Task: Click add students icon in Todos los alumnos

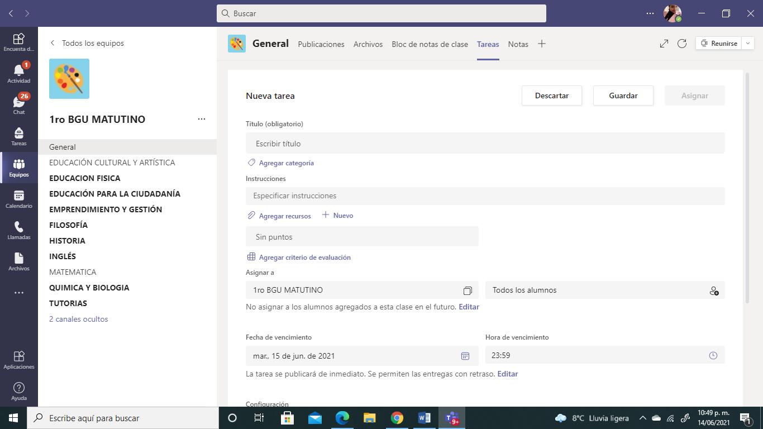Action: click(714, 290)
